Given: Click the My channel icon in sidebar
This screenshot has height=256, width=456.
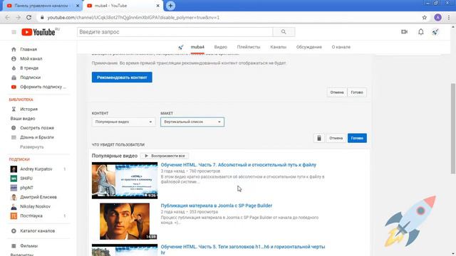Looking at the screenshot, I should point(14,58).
